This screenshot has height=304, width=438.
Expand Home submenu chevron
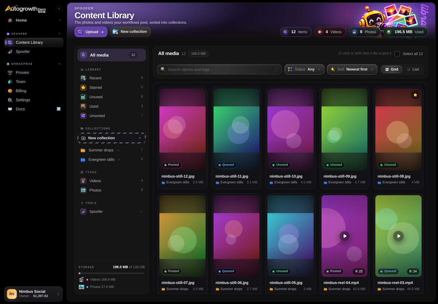60,20
